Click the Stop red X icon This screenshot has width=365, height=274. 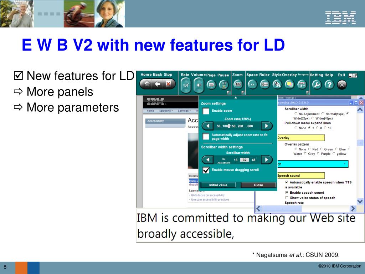click(x=168, y=84)
